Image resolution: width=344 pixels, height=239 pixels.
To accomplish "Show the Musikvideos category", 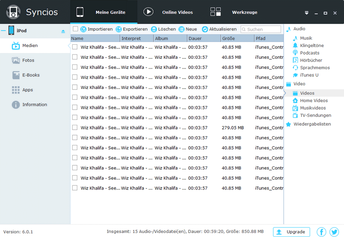I will click(309, 108).
